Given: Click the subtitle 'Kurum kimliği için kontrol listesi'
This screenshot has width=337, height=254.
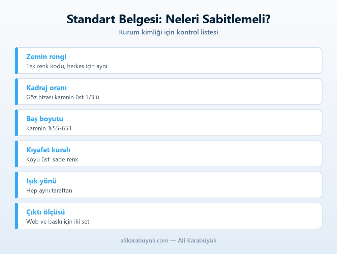Looking at the screenshot, I should tap(168, 32).
